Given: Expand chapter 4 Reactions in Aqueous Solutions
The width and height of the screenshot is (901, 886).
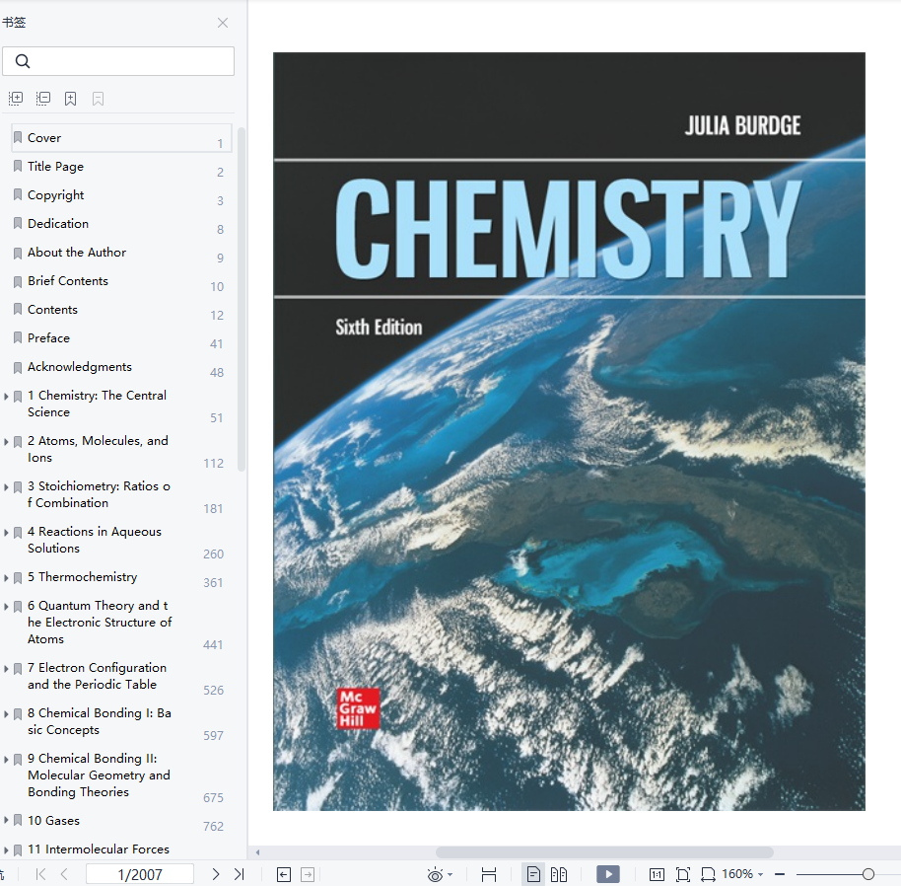Looking at the screenshot, I should click(x=6, y=533).
